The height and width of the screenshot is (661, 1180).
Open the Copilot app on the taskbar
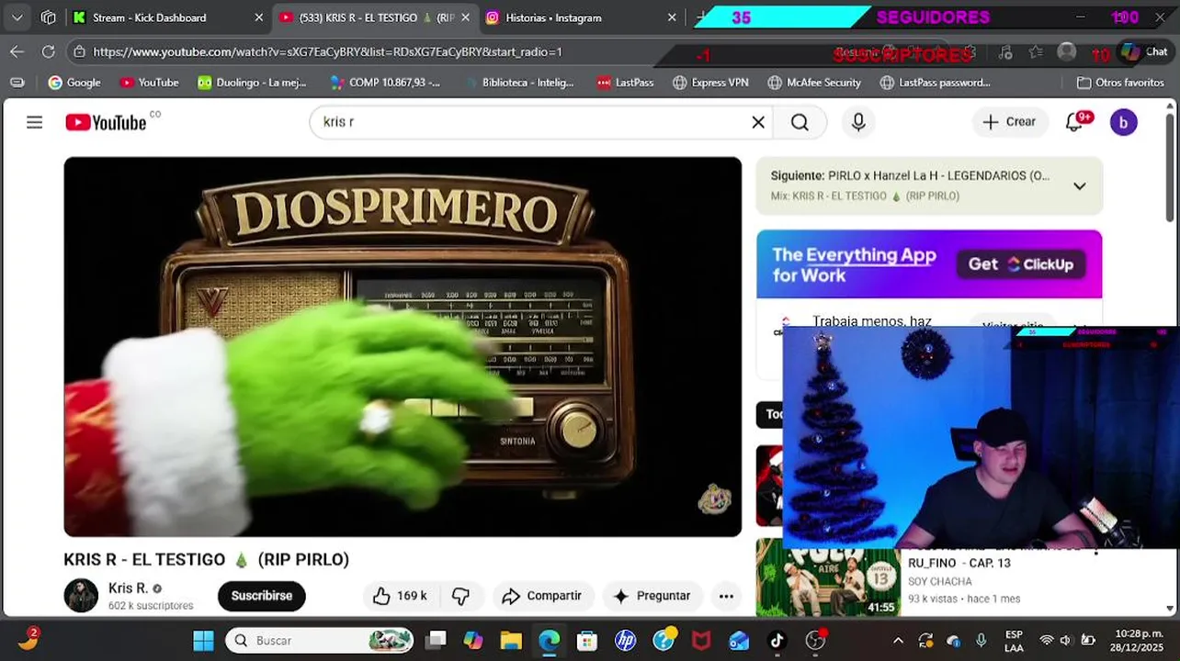(x=472, y=641)
